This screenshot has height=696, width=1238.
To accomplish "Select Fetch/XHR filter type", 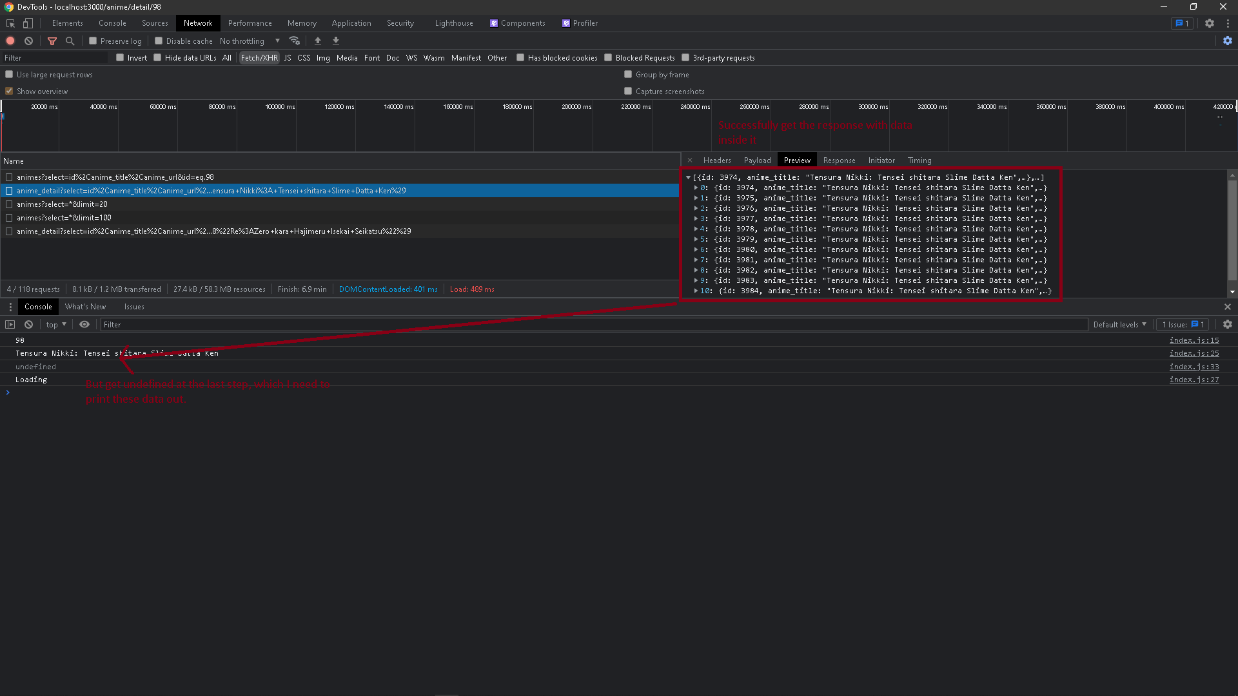I will coord(259,58).
